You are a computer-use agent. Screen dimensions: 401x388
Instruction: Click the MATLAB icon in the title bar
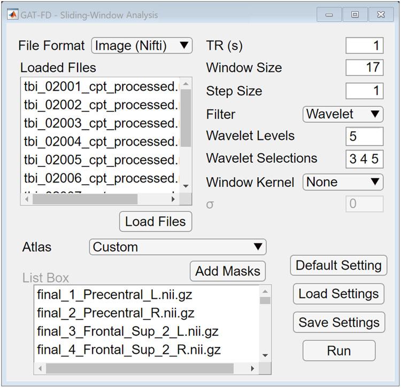[x=13, y=14]
